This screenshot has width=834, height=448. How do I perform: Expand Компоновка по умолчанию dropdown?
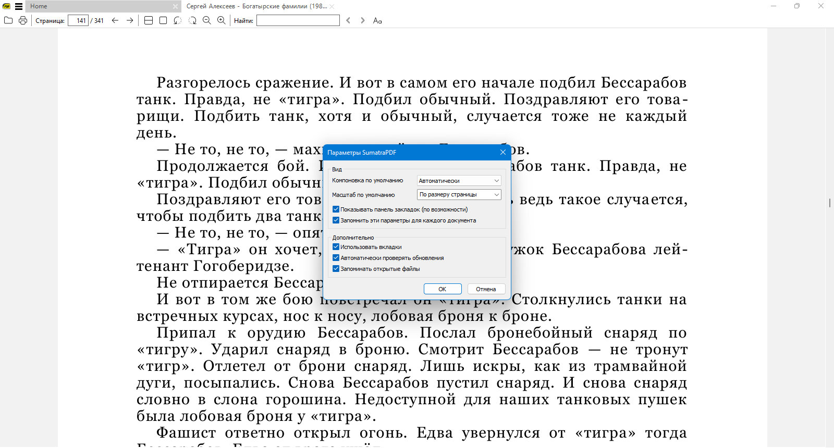pos(459,180)
